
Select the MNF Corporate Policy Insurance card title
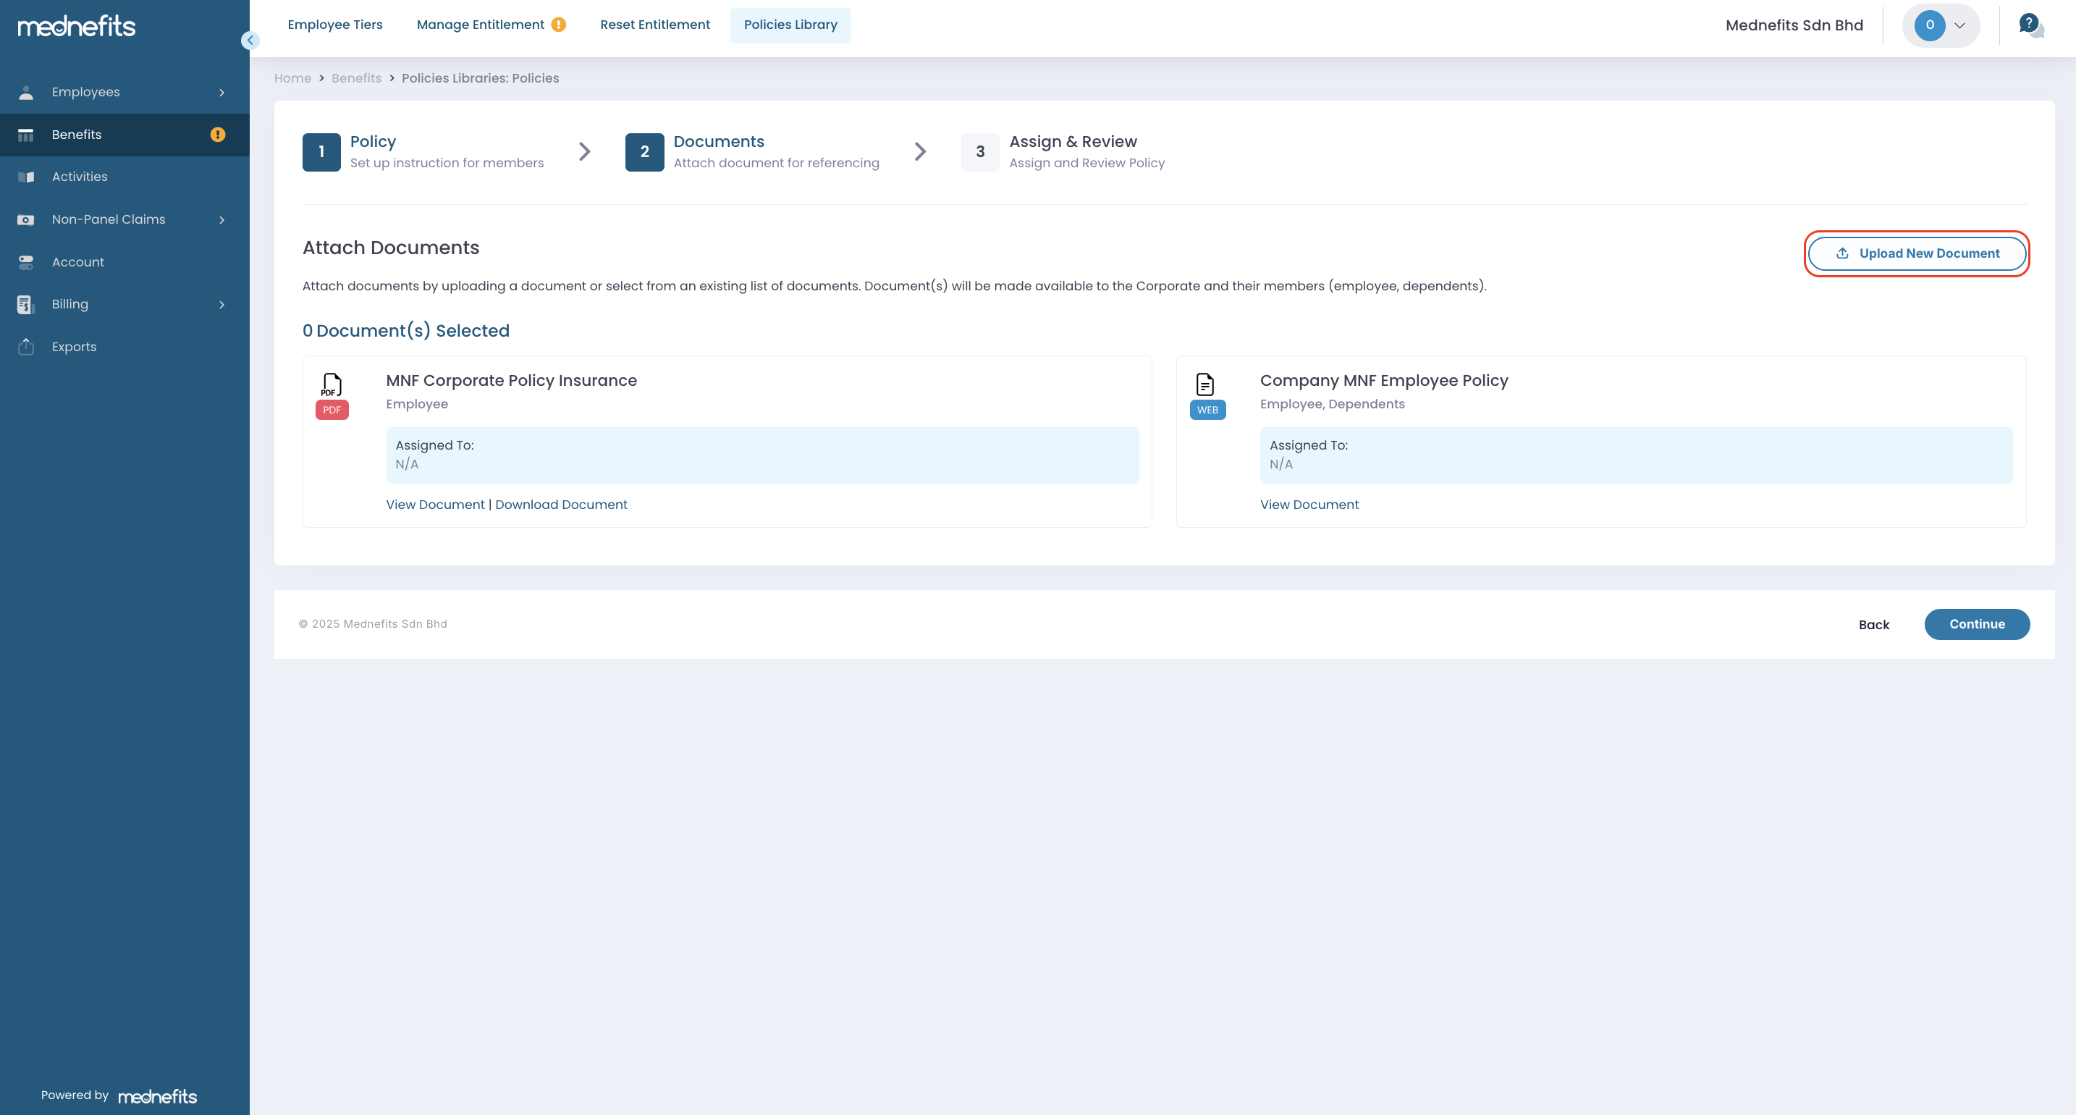pyautogui.click(x=511, y=381)
